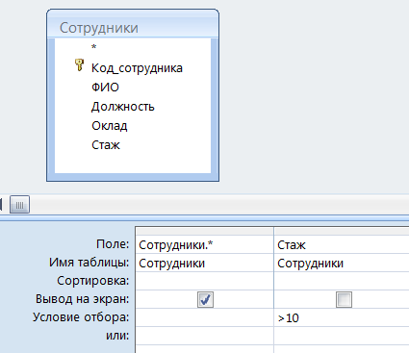Click Имя таблицы cell under Сотрудники.* column
409x353 pixels.
click(205, 264)
